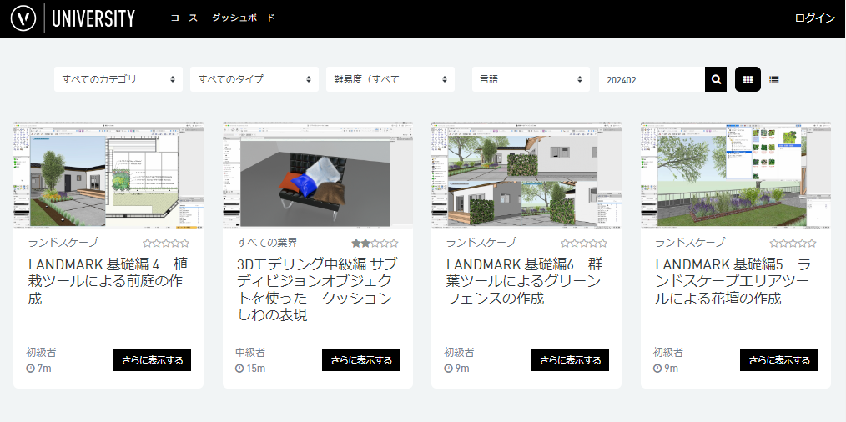Click 初級者 label on 基礎編 4 card
This screenshot has height=422, width=846.
[x=42, y=353]
